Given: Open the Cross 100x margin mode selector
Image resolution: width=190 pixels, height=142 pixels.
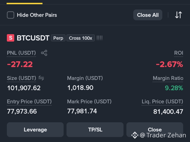Looking at the screenshot, I should 80,38.
